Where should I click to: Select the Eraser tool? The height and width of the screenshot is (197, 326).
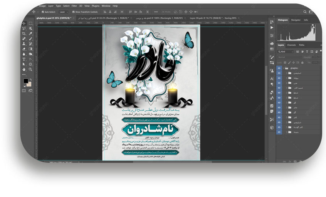[x=24, y=49]
